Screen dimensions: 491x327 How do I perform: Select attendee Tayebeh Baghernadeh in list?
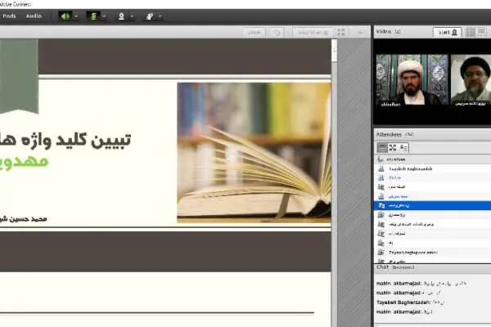click(x=432, y=168)
